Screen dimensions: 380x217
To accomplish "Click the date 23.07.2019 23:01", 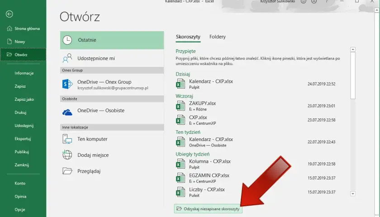I will (321, 106).
